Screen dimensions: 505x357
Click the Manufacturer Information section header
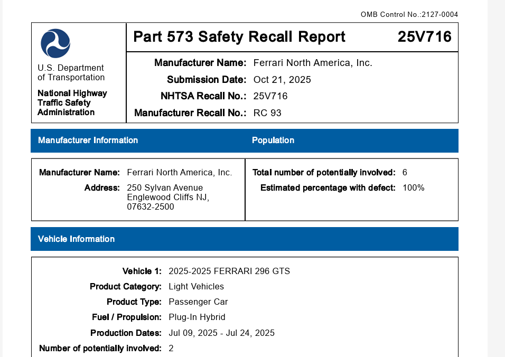(x=88, y=140)
